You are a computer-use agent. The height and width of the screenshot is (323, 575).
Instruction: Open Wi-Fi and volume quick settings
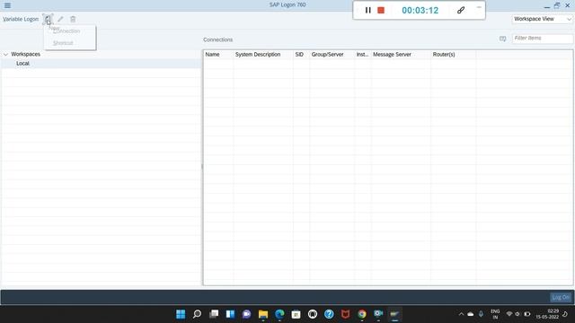[x=517, y=314]
